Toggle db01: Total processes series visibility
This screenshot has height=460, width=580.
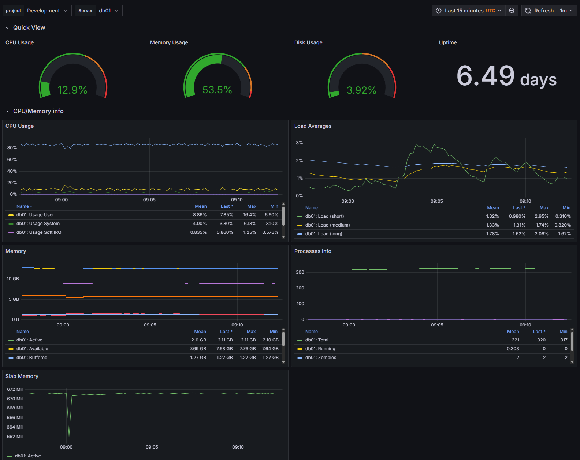pyautogui.click(x=317, y=340)
